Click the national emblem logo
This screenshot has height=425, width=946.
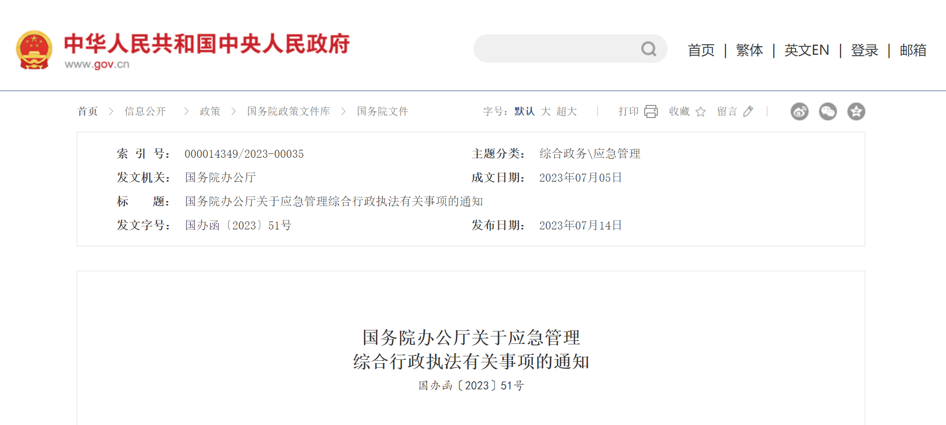pos(34,50)
